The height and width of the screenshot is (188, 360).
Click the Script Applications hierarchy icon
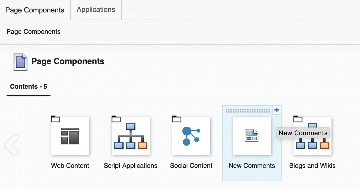pos(131,136)
